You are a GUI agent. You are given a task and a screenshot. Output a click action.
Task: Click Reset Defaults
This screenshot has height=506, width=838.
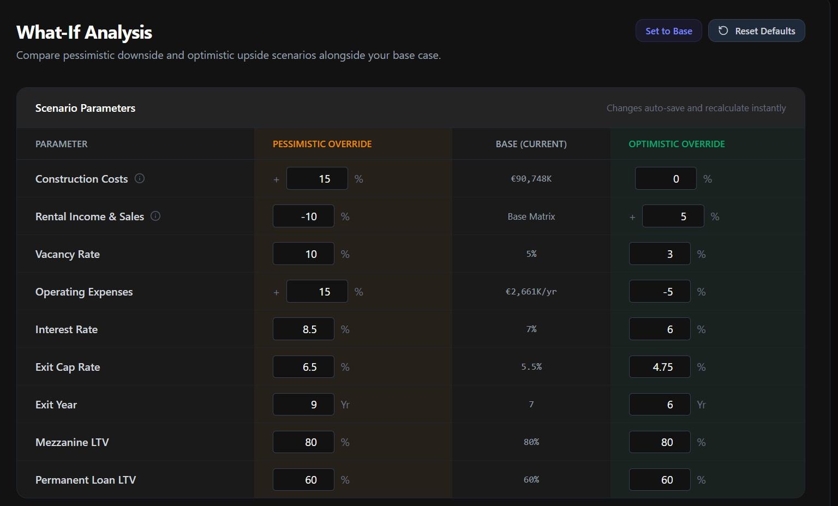[x=763, y=31]
